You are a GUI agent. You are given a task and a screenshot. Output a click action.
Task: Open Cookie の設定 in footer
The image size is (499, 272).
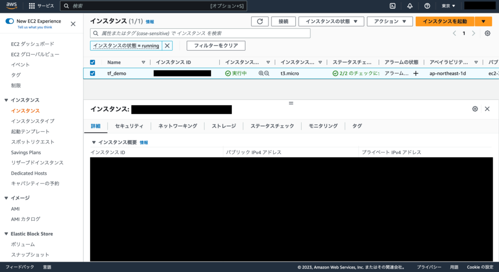480,267
